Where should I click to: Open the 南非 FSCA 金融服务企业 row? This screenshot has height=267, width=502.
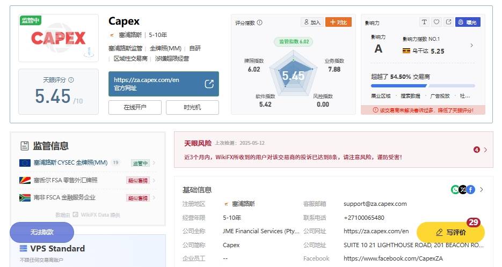click(x=88, y=198)
